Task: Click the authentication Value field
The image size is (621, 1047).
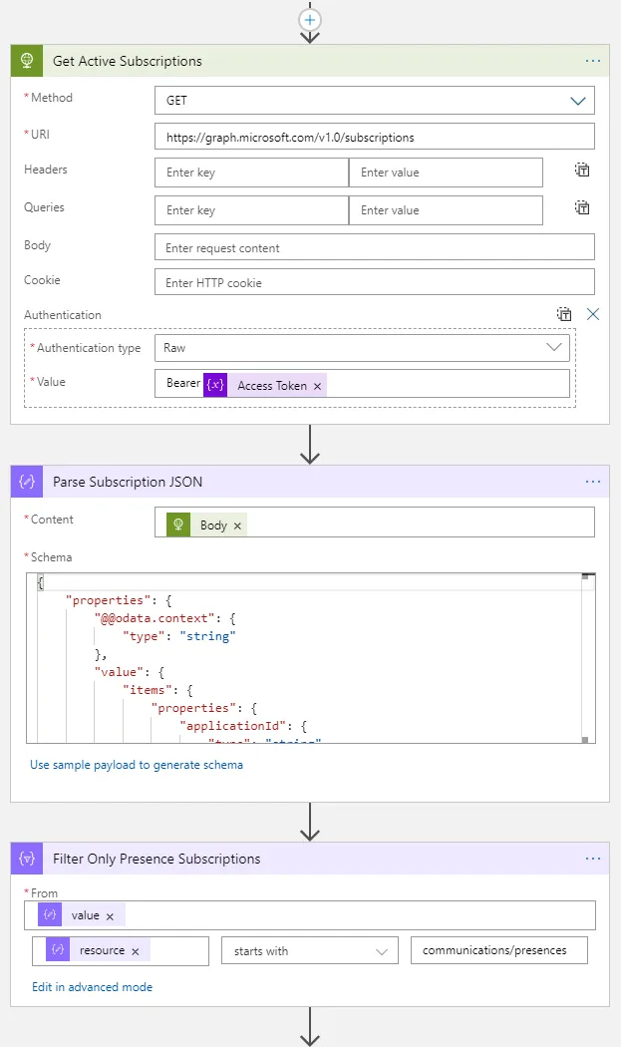Action: [x=362, y=384]
